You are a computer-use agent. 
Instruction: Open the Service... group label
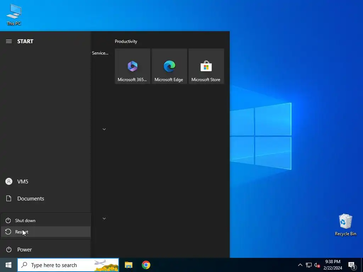(100, 53)
